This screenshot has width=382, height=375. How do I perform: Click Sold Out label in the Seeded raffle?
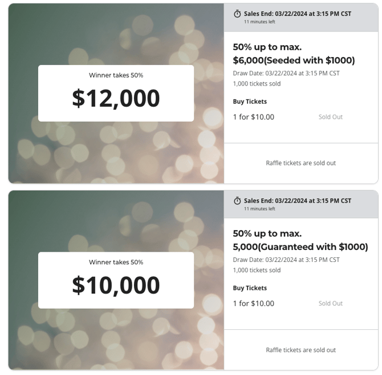point(330,117)
